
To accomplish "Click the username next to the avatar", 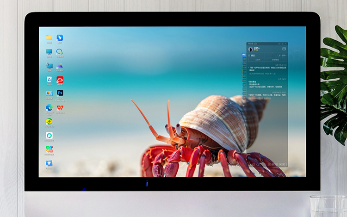I will (257, 48).
